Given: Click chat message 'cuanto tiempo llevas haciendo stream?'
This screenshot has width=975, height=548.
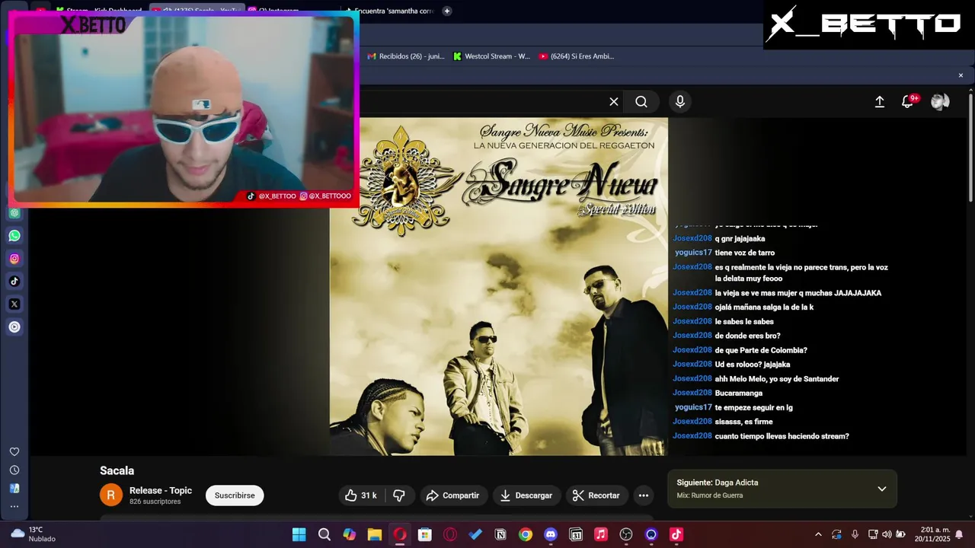Looking at the screenshot, I should pos(782,437).
